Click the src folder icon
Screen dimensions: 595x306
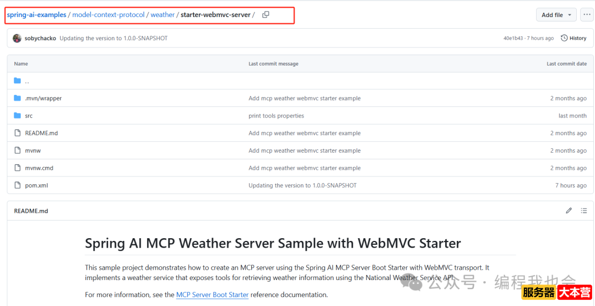pyautogui.click(x=17, y=116)
